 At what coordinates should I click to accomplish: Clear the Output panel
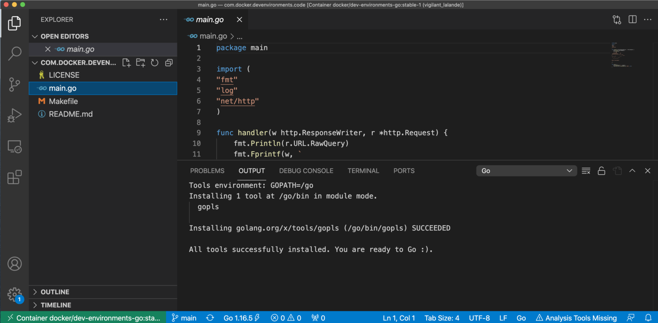click(586, 170)
